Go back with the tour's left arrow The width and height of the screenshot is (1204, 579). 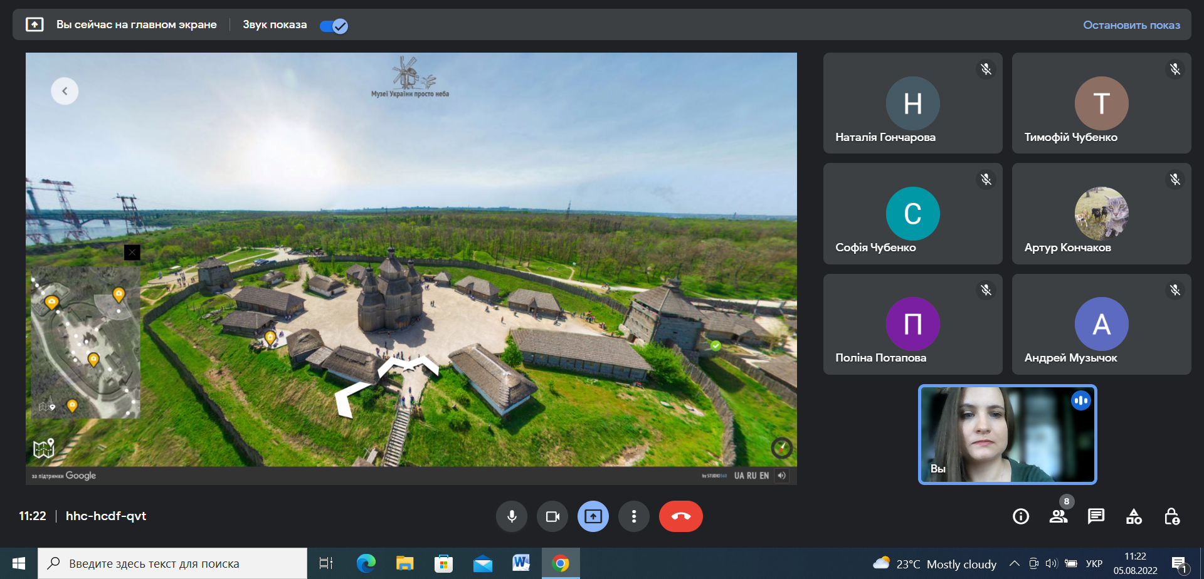pyautogui.click(x=65, y=91)
